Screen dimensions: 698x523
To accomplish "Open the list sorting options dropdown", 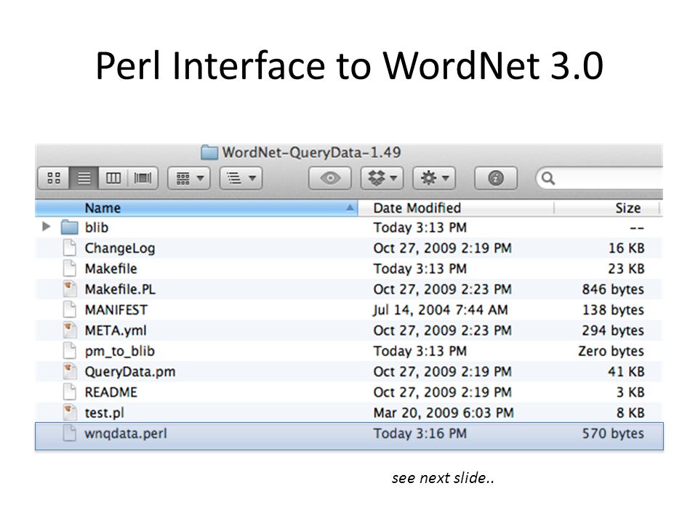I will click(x=241, y=179).
